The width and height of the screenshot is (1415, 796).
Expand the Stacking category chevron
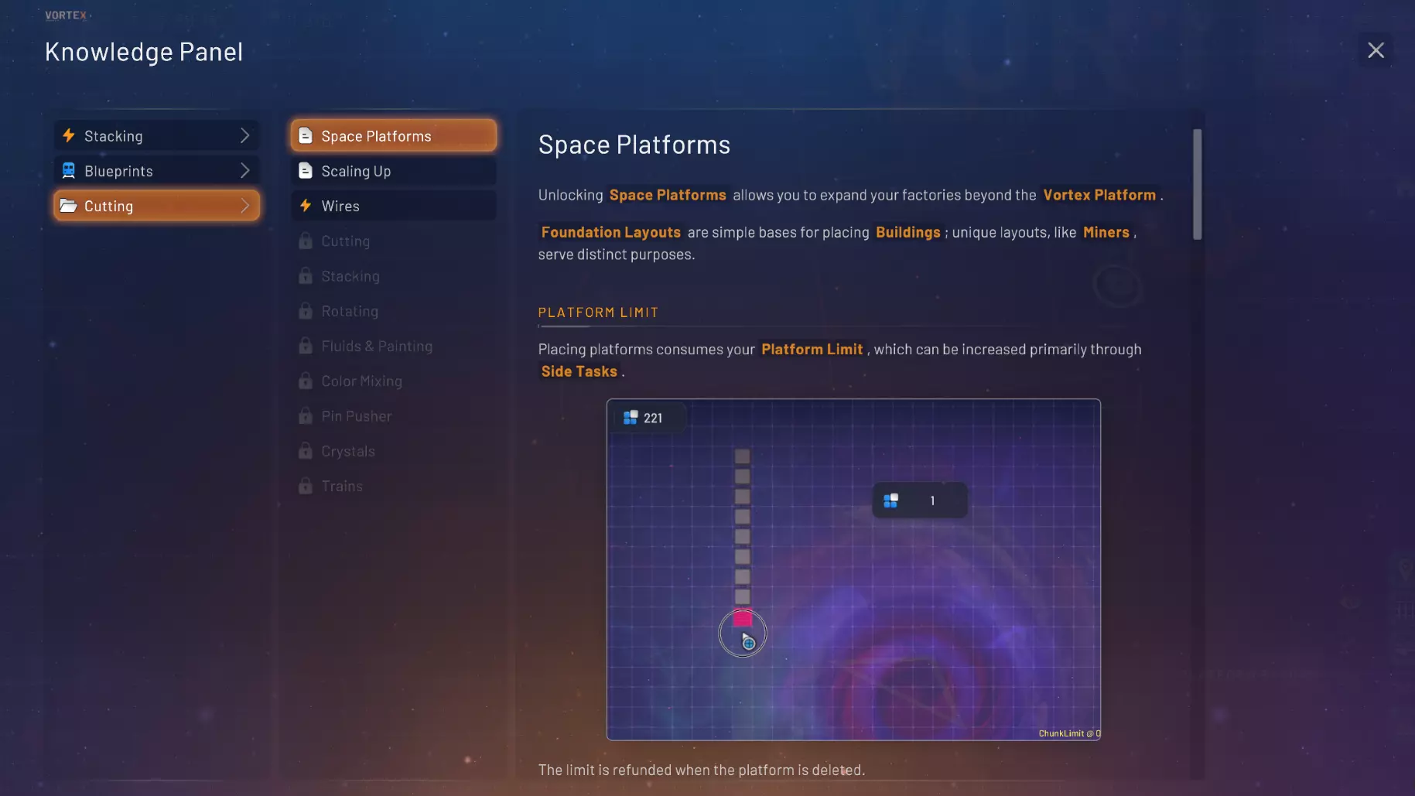[244, 135]
